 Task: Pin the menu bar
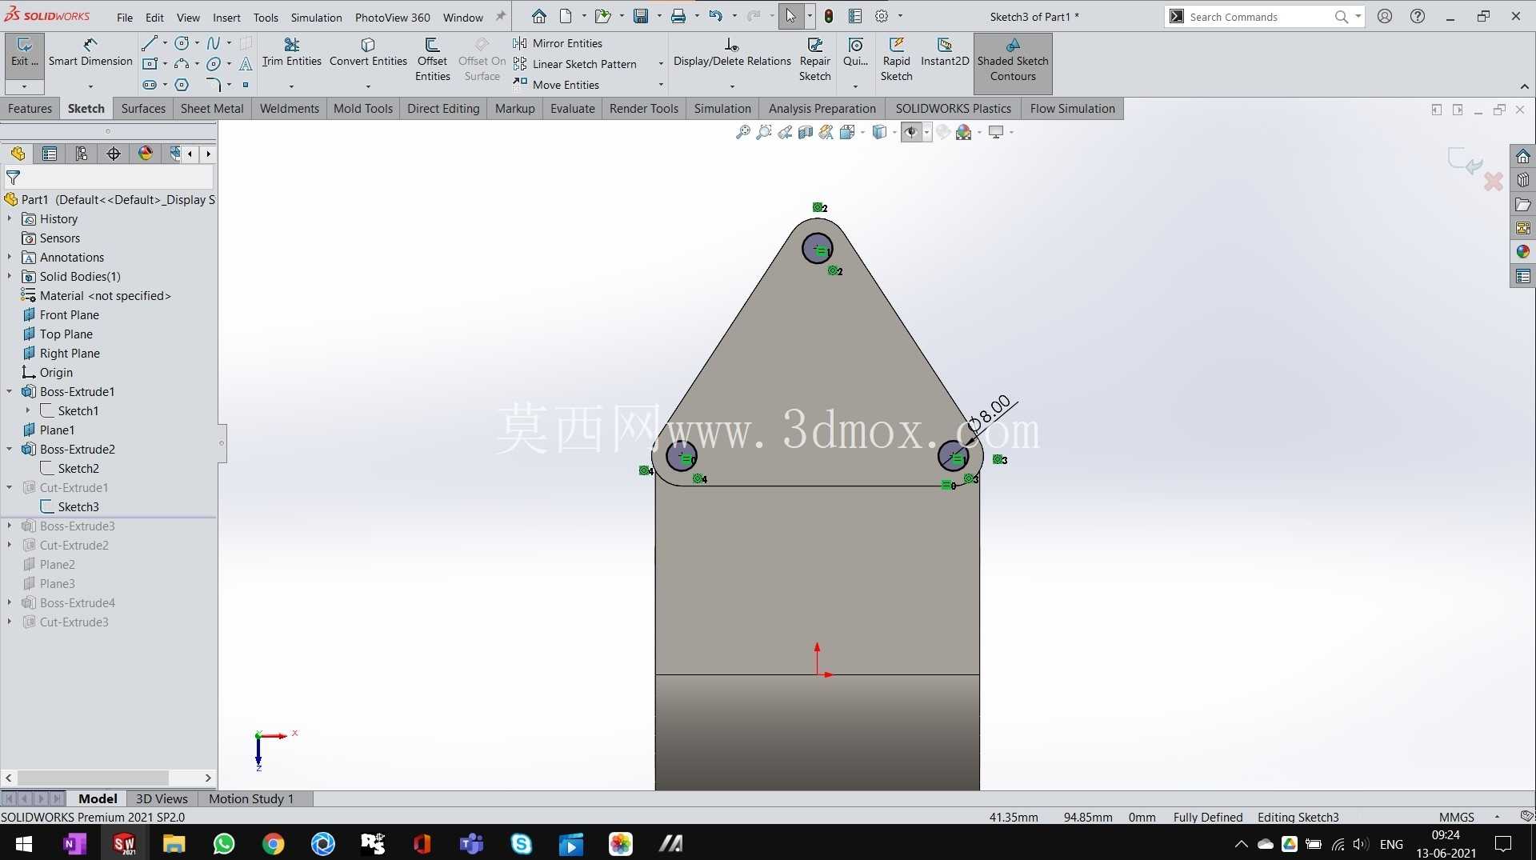[501, 16]
